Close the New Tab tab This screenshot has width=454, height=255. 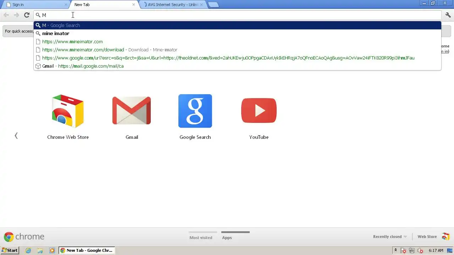133,5
